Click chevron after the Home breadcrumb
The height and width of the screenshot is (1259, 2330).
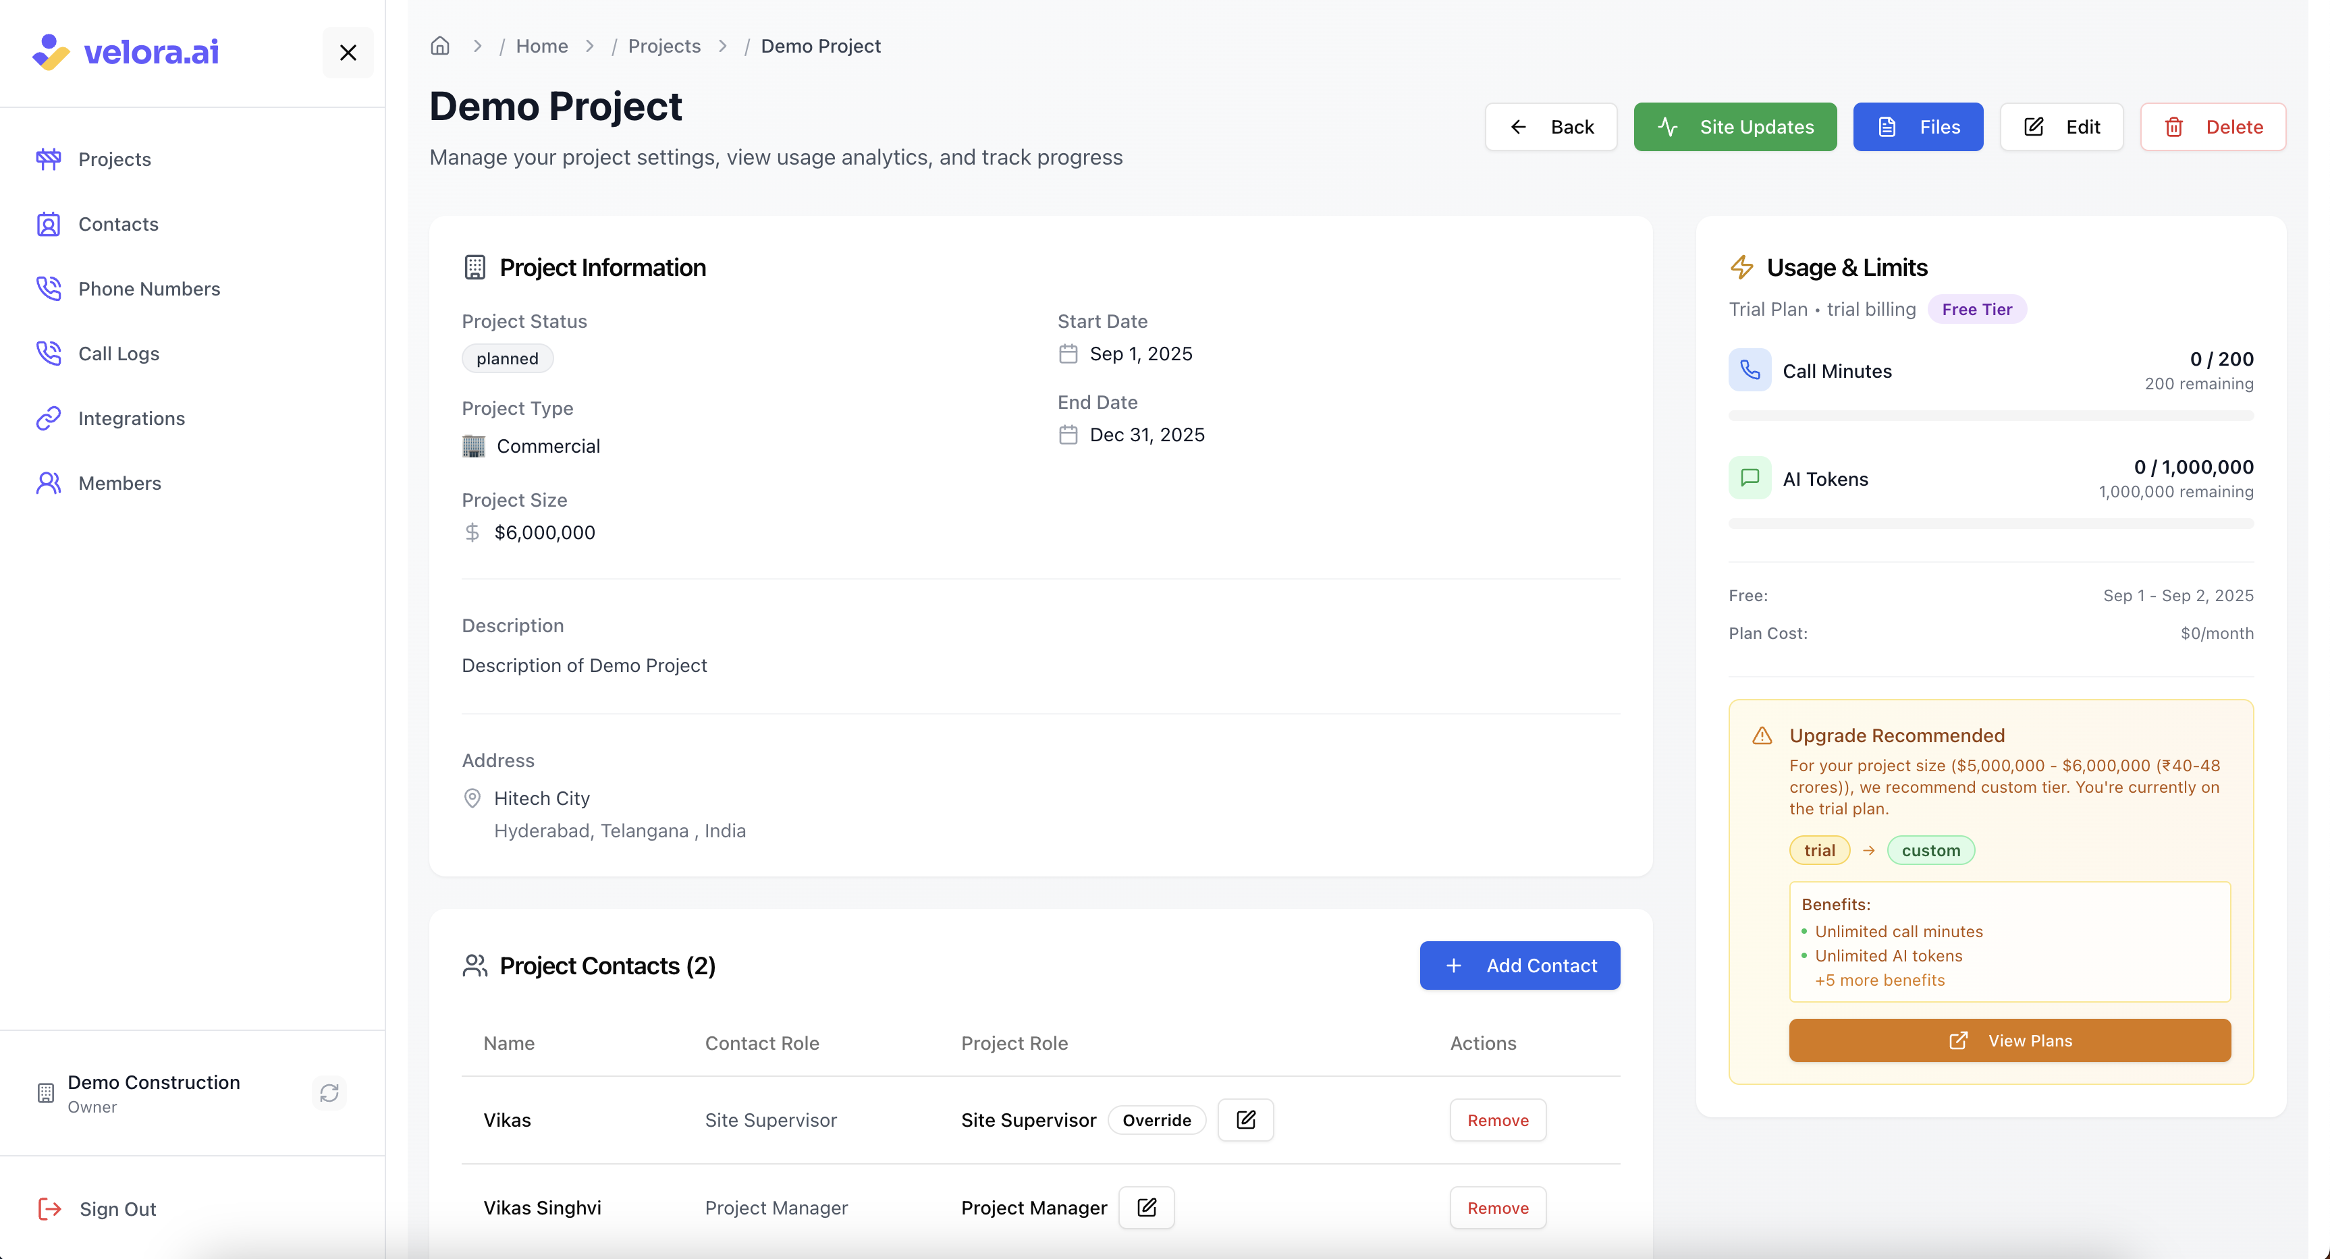pyautogui.click(x=590, y=46)
